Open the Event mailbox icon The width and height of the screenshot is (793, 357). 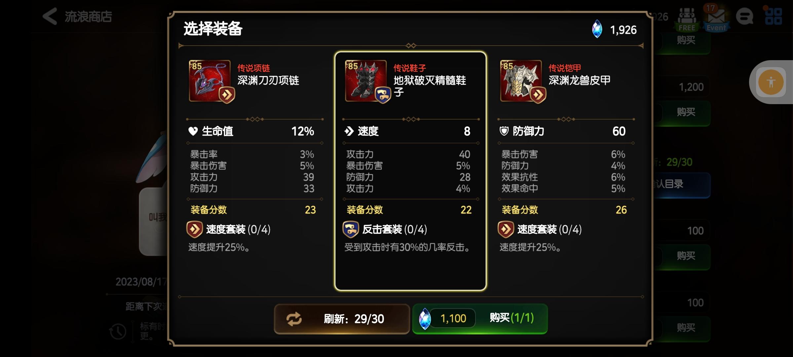(716, 19)
